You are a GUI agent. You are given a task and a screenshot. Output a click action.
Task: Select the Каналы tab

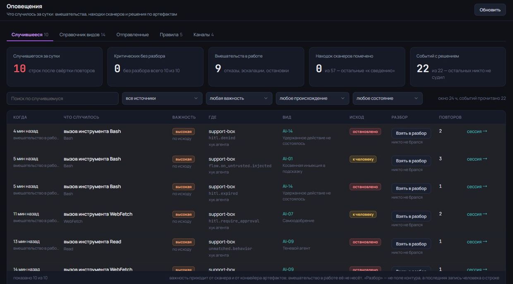[204, 35]
